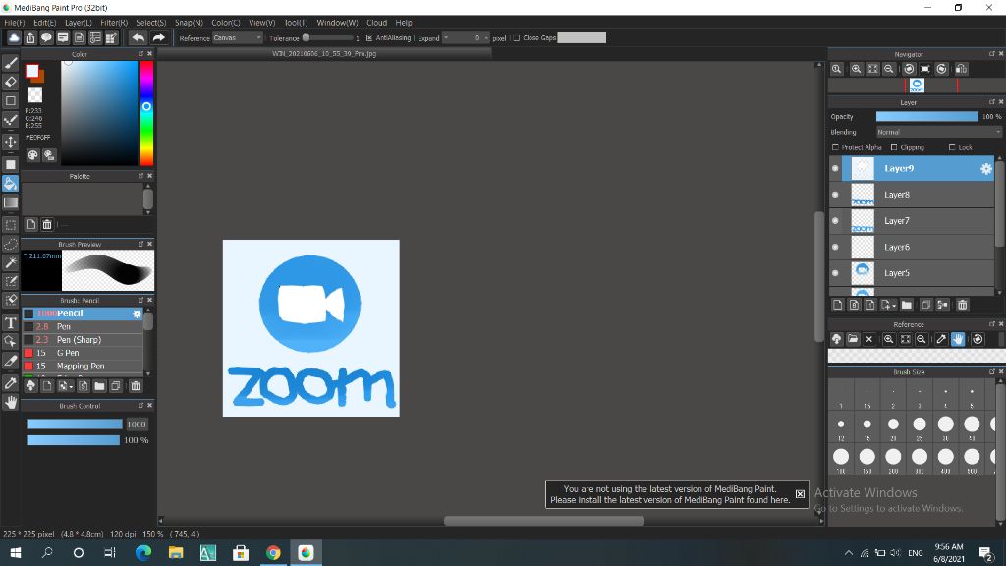
Task: Increase Expand pixel stepper value
Action: click(x=486, y=38)
